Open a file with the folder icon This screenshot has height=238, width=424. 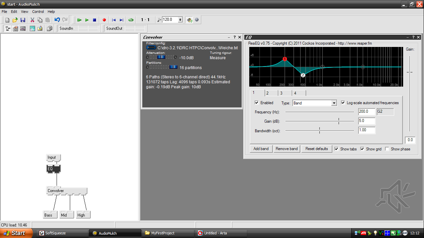[x=15, y=20]
